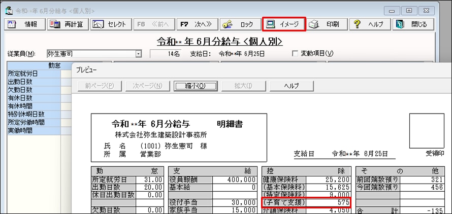Expand the 従業員 dropdown arrow

139,54
